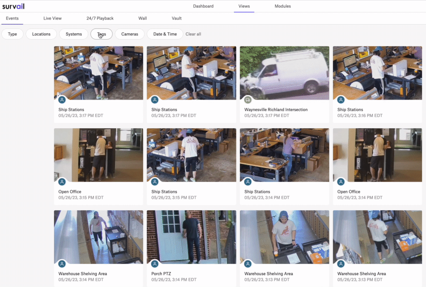Click the 'Porch PTZ' event title
This screenshot has width=426, height=287.
click(161, 274)
